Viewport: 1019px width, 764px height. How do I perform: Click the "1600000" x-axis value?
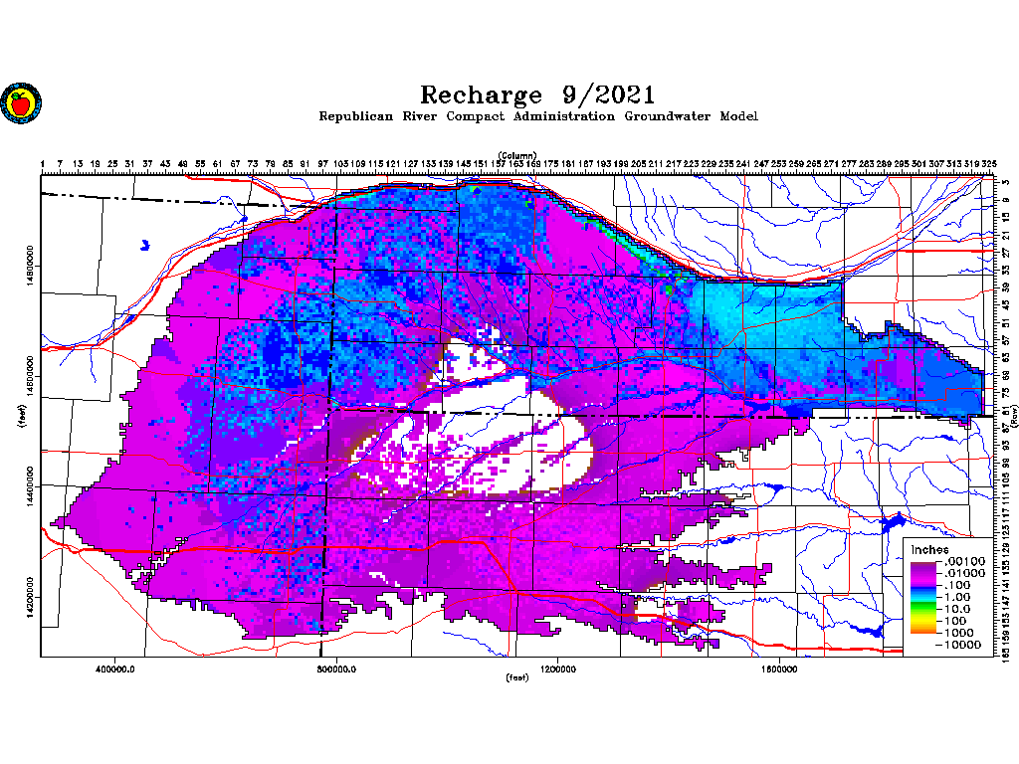[779, 669]
